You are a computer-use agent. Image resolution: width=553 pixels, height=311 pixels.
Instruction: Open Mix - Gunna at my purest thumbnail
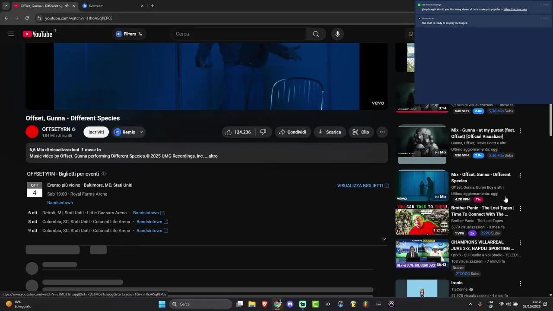click(x=422, y=145)
